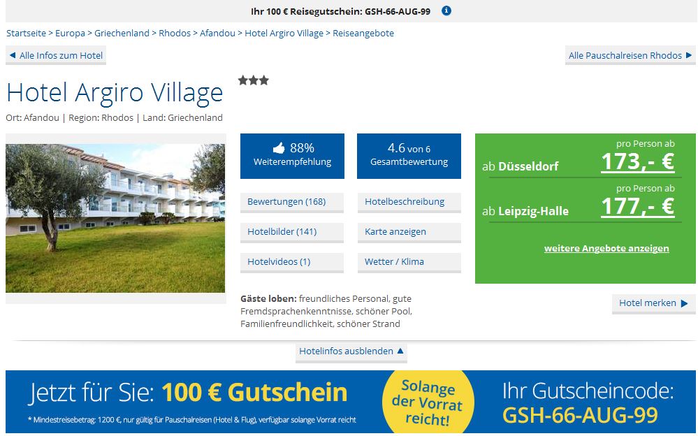
Task: Open Bewertungen (168) reviews
Action: point(292,202)
